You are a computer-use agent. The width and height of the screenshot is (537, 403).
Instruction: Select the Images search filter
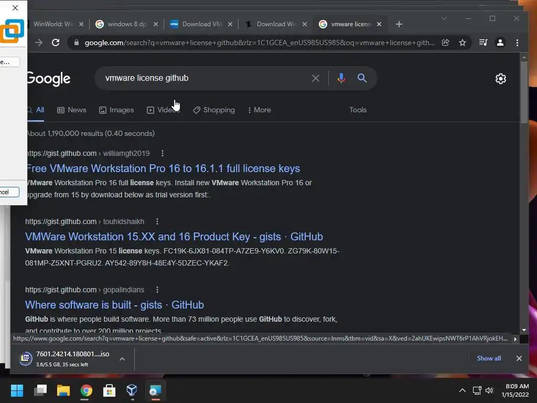[116, 110]
